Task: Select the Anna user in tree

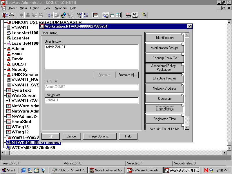Action: coord(17,54)
